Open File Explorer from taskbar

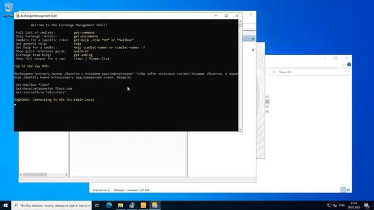tap(120, 205)
